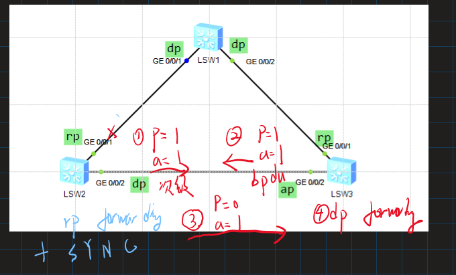Click the GE 0/0/1 label above LSW2
This screenshot has height=275, width=456.
coord(98,142)
